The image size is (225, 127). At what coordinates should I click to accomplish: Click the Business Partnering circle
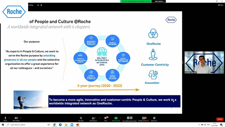pos(112,41)
